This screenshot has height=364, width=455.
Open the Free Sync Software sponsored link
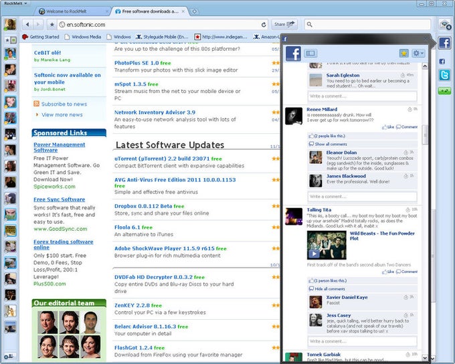pos(59,199)
